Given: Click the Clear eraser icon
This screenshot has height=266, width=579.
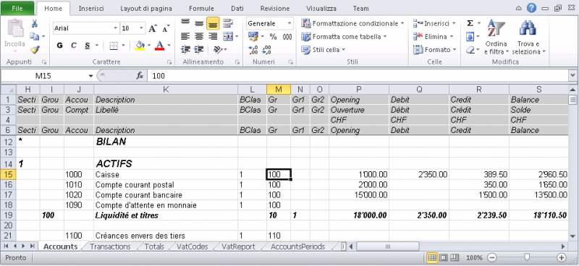Looking at the screenshot, I should pyautogui.click(x=470, y=50).
